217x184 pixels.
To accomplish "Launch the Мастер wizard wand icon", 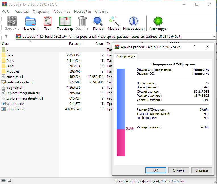I will pos(114,21).
